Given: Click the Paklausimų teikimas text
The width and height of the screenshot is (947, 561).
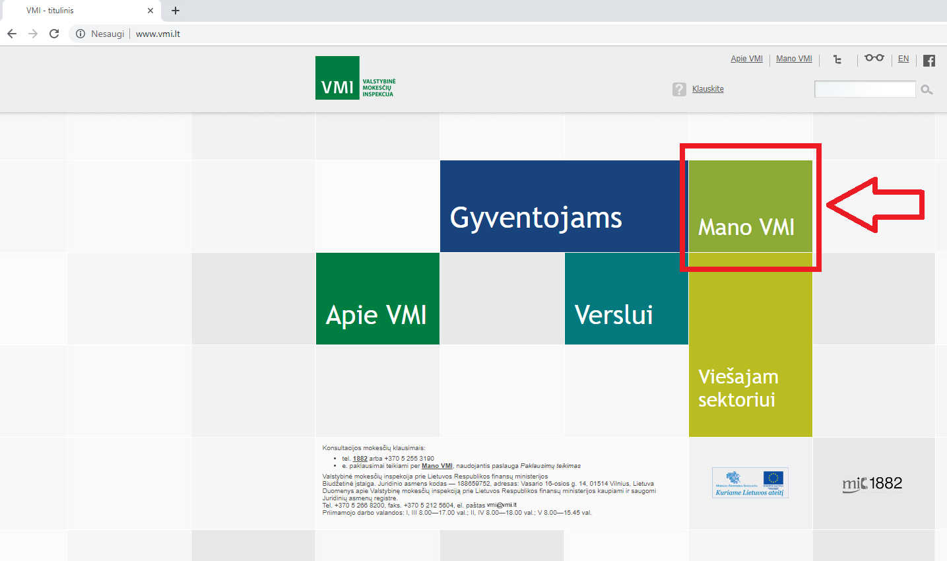Looking at the screenshot, I should (550, 466).
